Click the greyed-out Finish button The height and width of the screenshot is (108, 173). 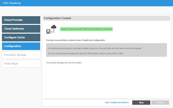pyautogui.click(x=160, y=103)
